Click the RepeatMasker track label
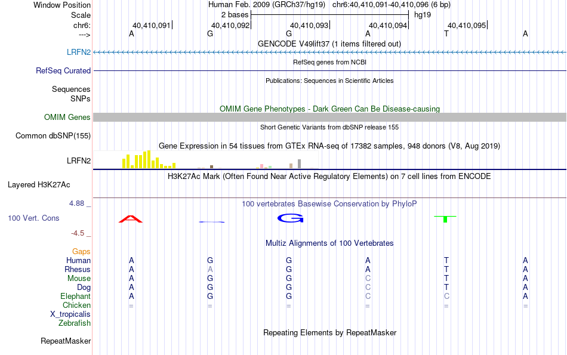Screen dimensions: 567x355 [x=66, y=341]
